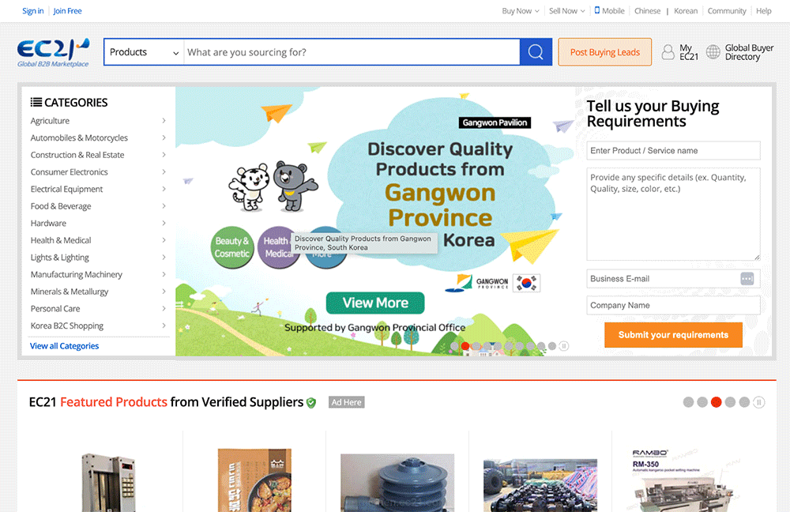The height and width of the screenshot is (512, 790).
Task: Select the last gray dot of the main banner
Action: point(552,346)
